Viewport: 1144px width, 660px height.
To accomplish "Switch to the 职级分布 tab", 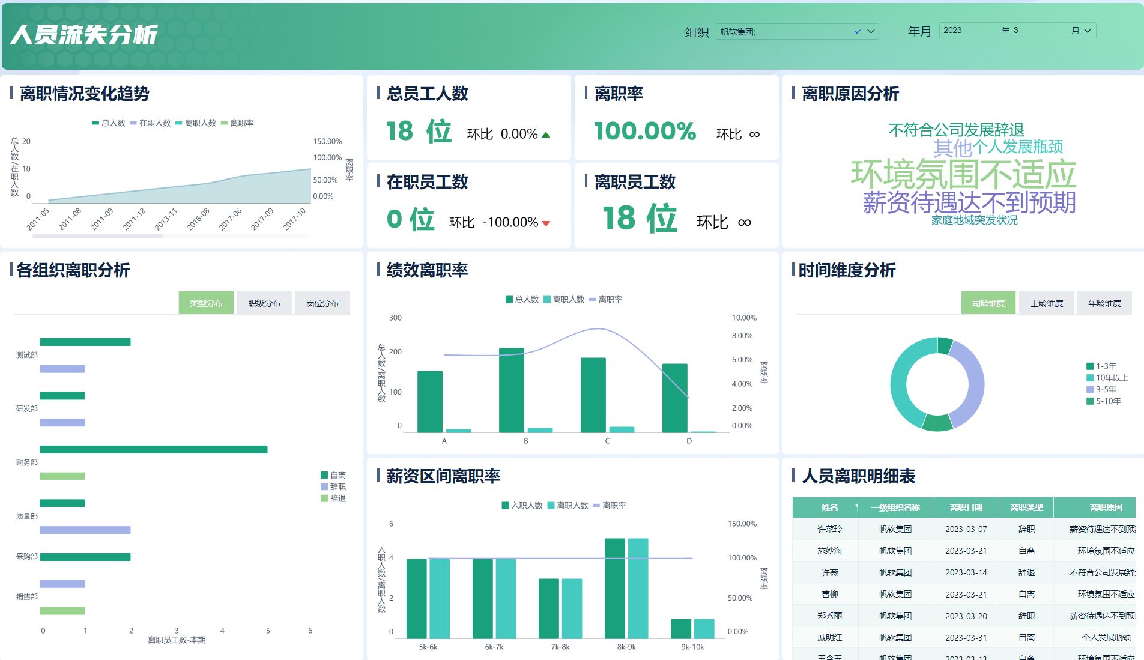I will pos(264,303).
